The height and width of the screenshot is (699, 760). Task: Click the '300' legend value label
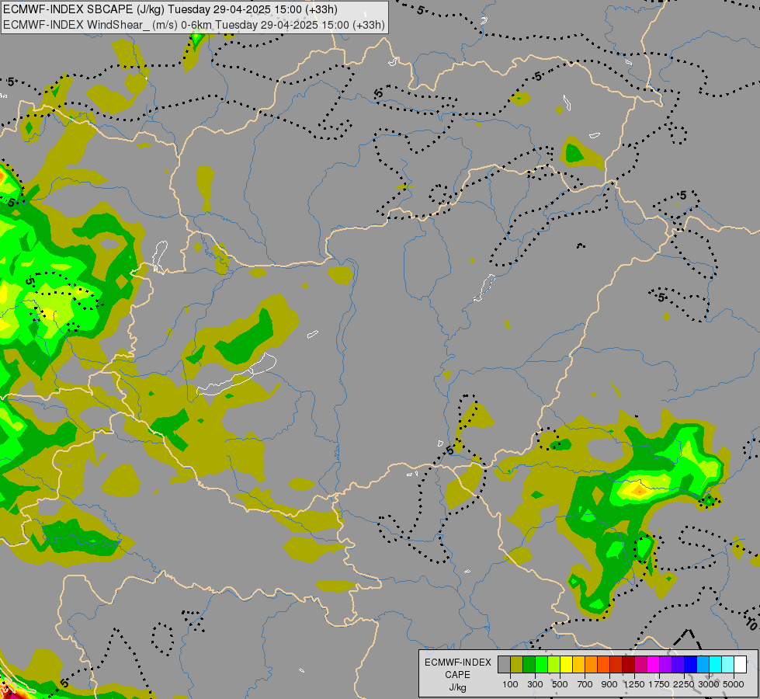(535, 684)
